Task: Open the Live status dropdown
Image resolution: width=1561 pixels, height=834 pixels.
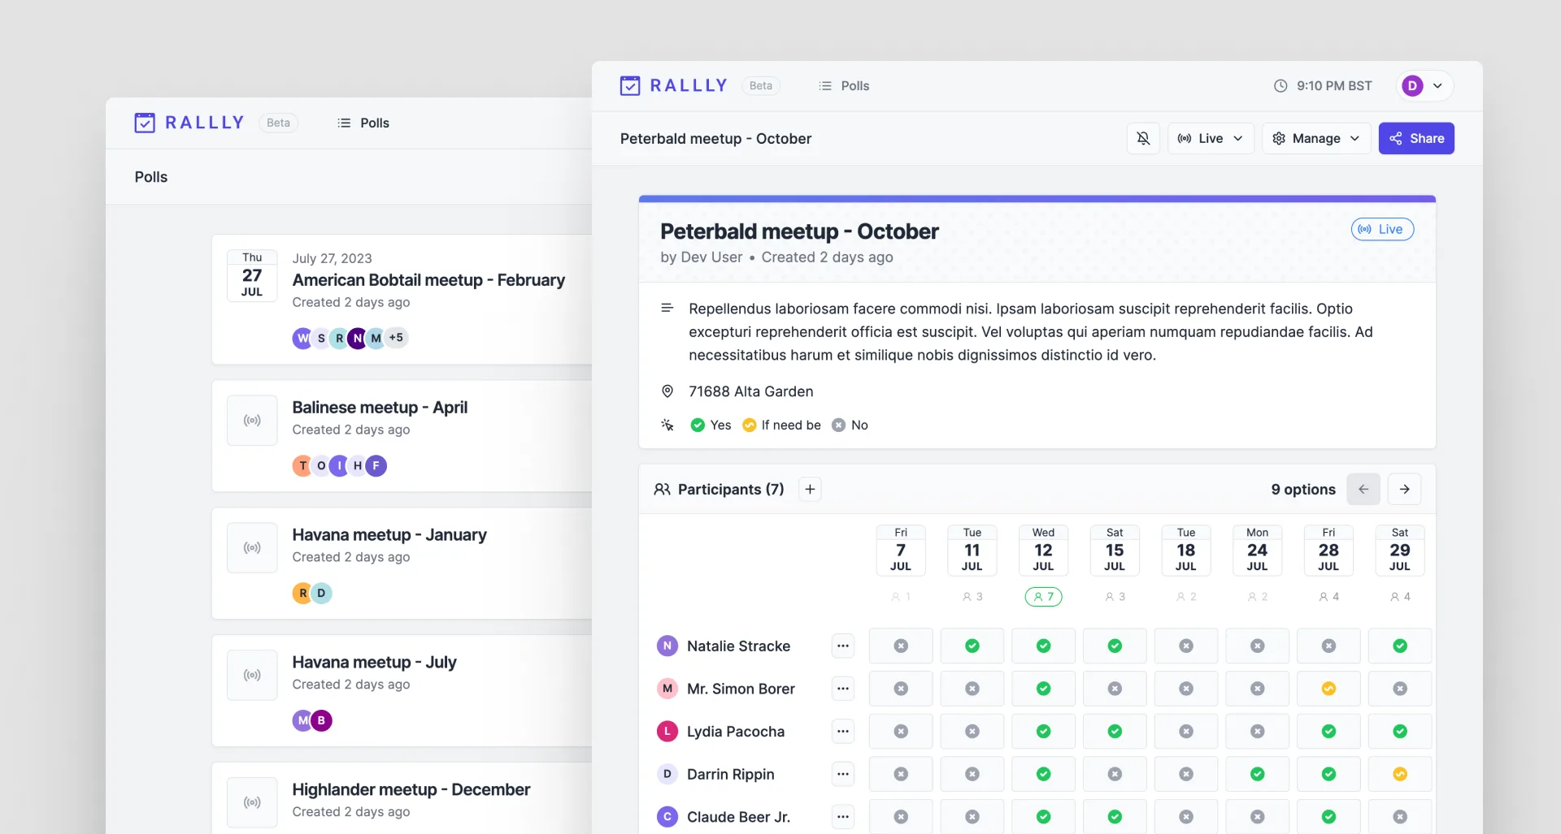Action: tap(1211, 138)
